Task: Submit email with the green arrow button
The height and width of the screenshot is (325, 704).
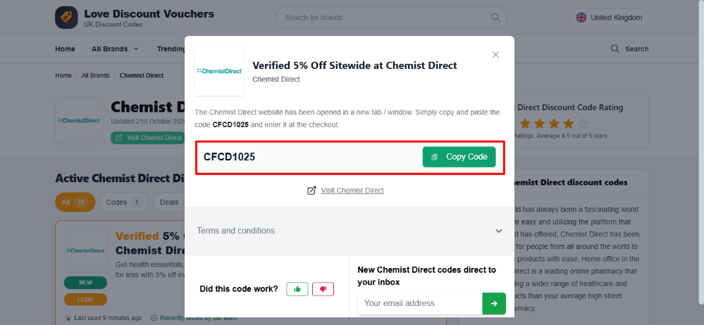Action: click(494, 303)
